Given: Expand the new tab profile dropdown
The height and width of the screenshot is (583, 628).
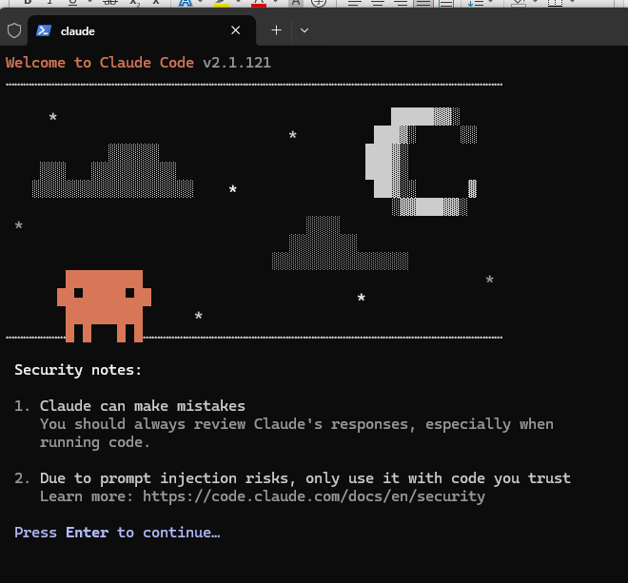Looking at the screenshot, I should pos(304,30).
